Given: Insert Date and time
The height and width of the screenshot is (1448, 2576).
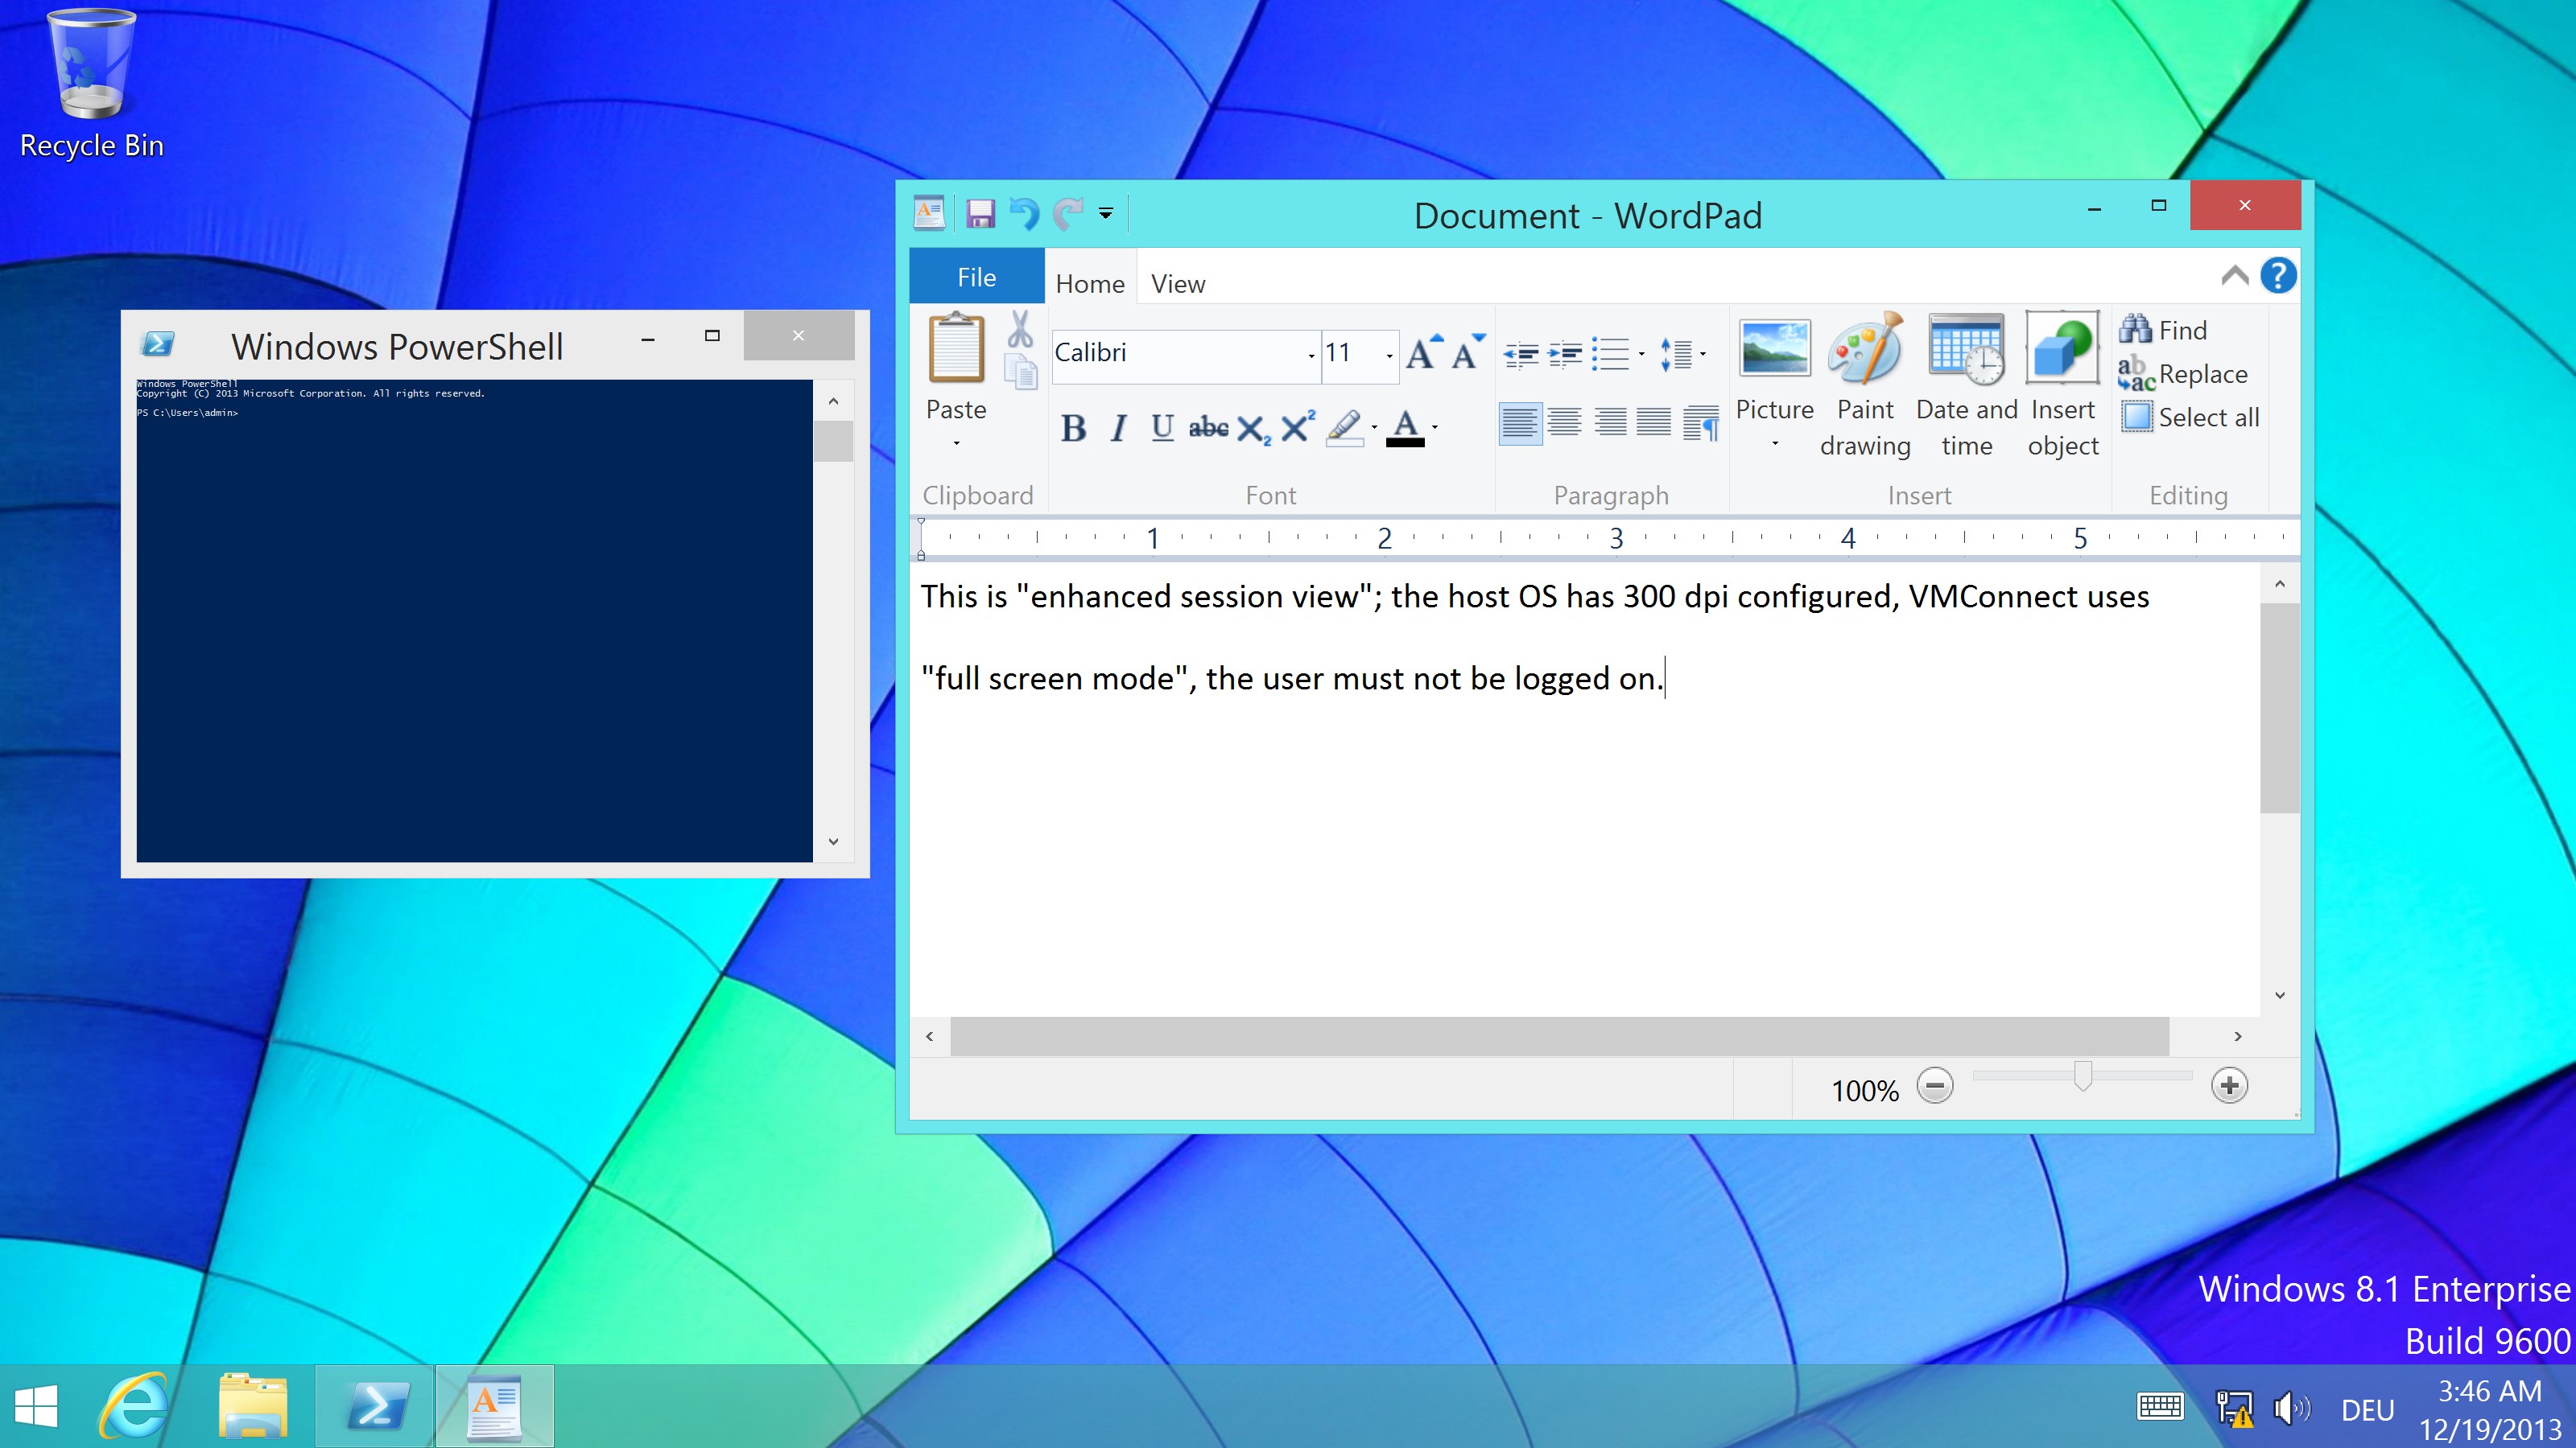Looking at the screenshot, I should pyautogui.click(x=1966, y=386).
